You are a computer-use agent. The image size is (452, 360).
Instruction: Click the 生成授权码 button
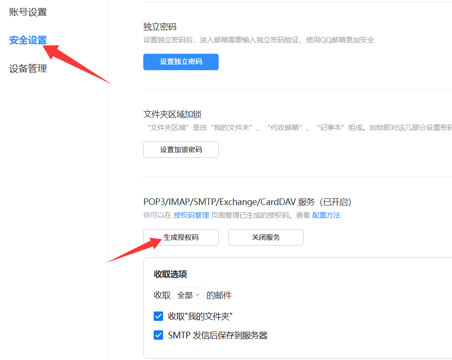pyautogui.click(x=181, y=237)
